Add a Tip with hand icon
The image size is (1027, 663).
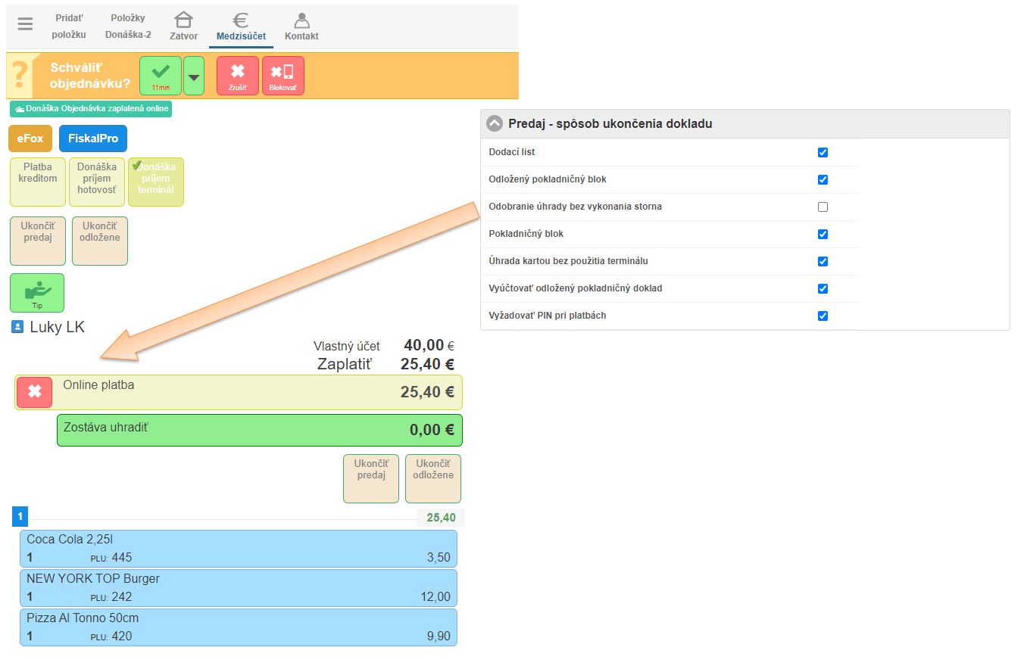tap(37, 293)
